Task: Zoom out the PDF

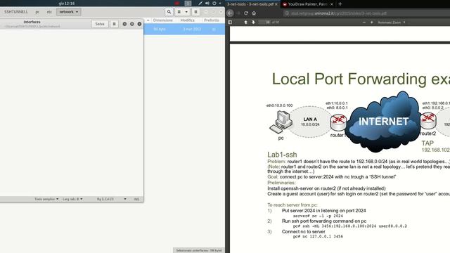Action: click(x=364, y=22)
